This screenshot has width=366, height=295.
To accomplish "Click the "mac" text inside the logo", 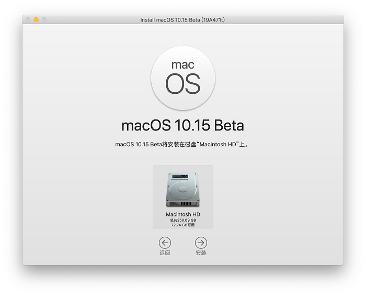I will [x=183, y=65].
